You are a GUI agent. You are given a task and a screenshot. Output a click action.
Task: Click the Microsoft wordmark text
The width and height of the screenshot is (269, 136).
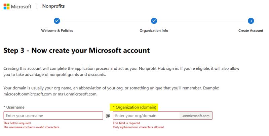tap(21, 6)
